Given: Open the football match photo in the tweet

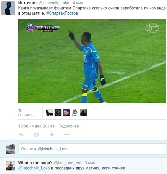Looking at the screenshot, I should pos(92,61).
